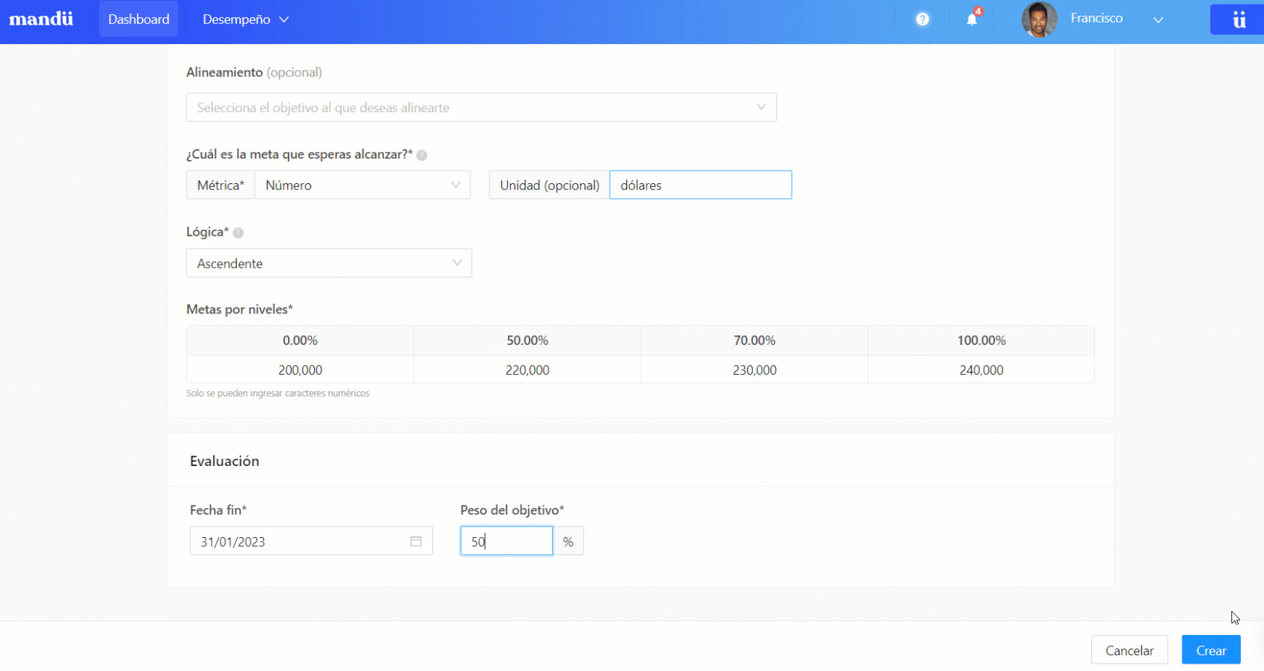Click the Peso del objetivo input

(x=506, y=541)
